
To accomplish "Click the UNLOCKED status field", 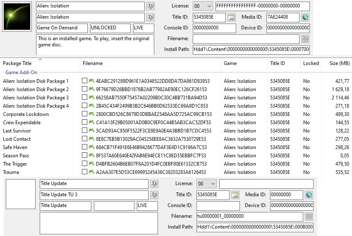I will 110,28.
